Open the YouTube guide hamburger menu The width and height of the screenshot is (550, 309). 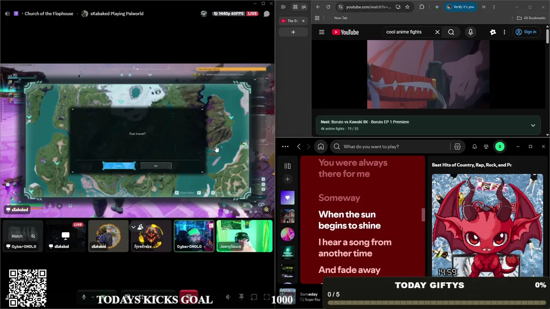321,32
